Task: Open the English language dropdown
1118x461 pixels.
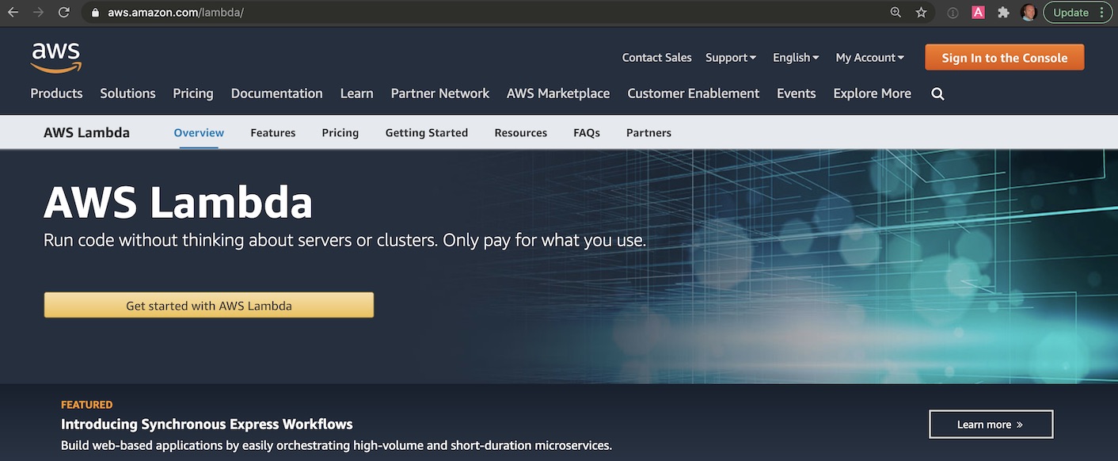Action: click(794, 57)
